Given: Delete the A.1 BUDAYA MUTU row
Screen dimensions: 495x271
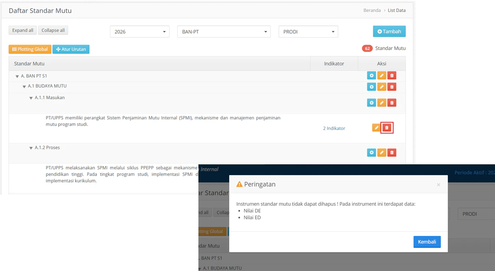Looking at the screenshot, I should pos(392,86).
